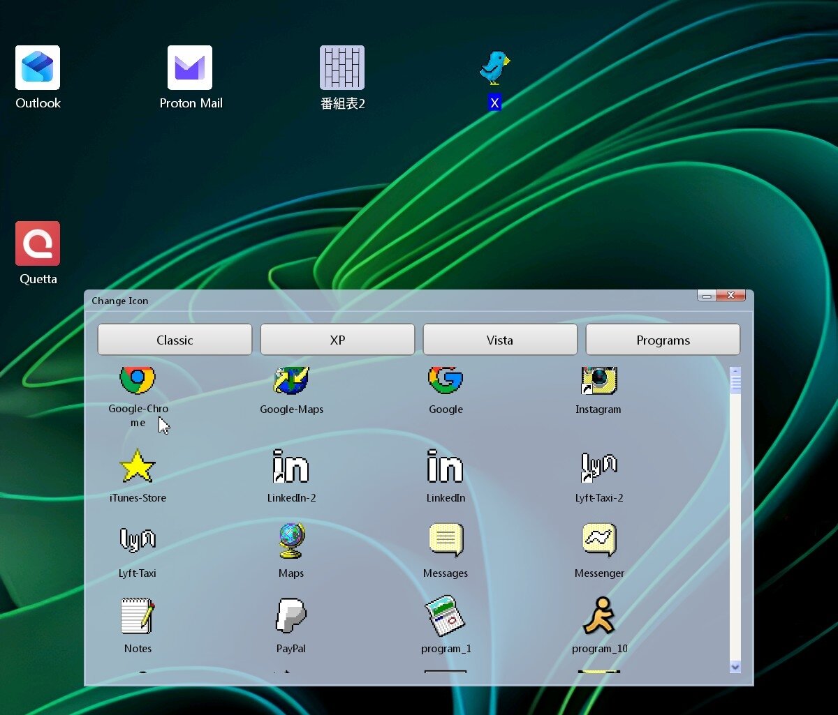This screenshot has height=715, width=838.
Task: Click the iTunes-Store label text
Action: [x=138, y=498]
